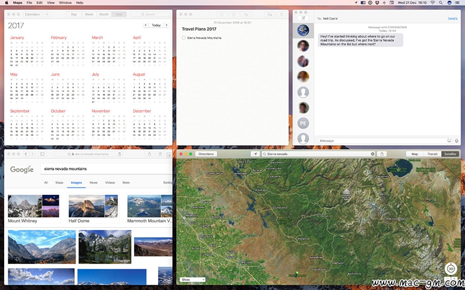Open the Edit menu

[40, 3]
